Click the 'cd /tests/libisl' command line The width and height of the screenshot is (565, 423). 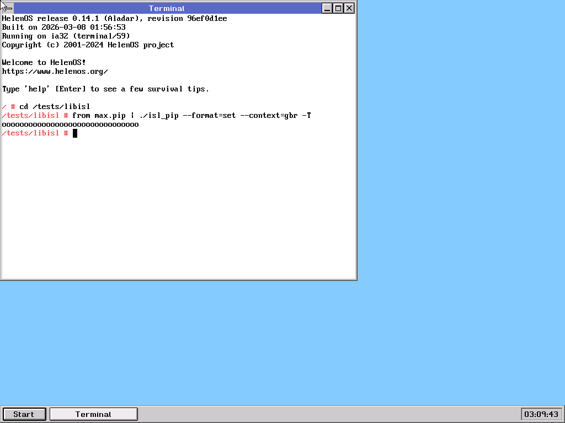click(x=55, y=107)
